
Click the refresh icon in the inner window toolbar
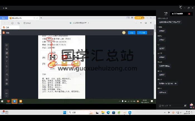pyautogui.click(x=13, y=23)
